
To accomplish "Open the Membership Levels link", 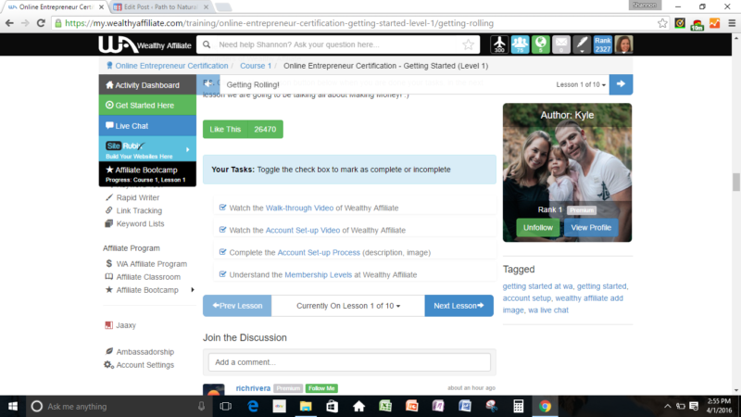I will 318,274.
